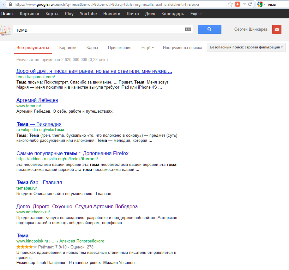Open YouTube from the black navigation bar
This screenshot has width=289, height=270.
point(88,14)
